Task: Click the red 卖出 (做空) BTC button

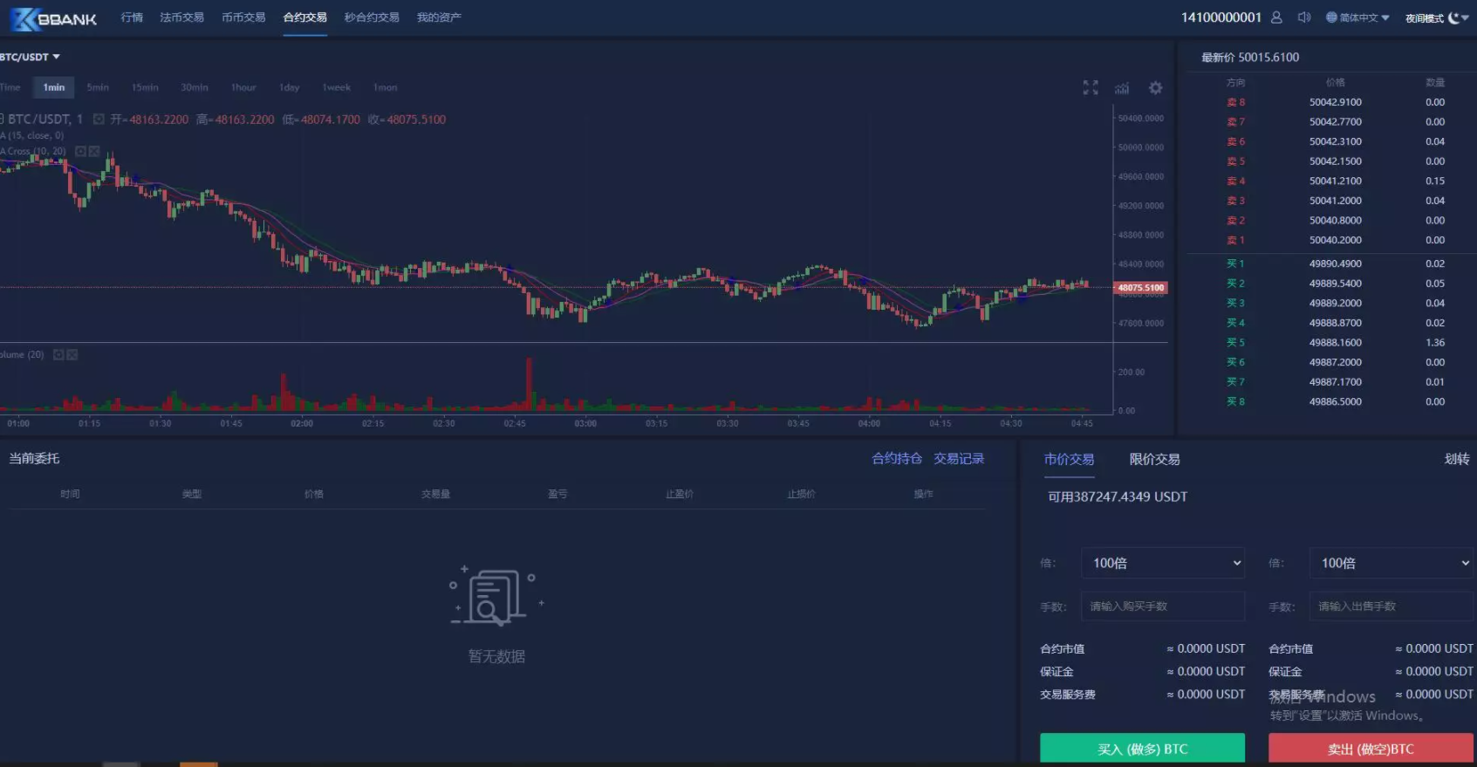Action: click(1370, 749)
